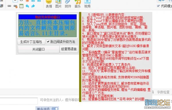This screenshot has width=172, height=110.
Task: Insert music via 音乐
Action: pos(78,4)
